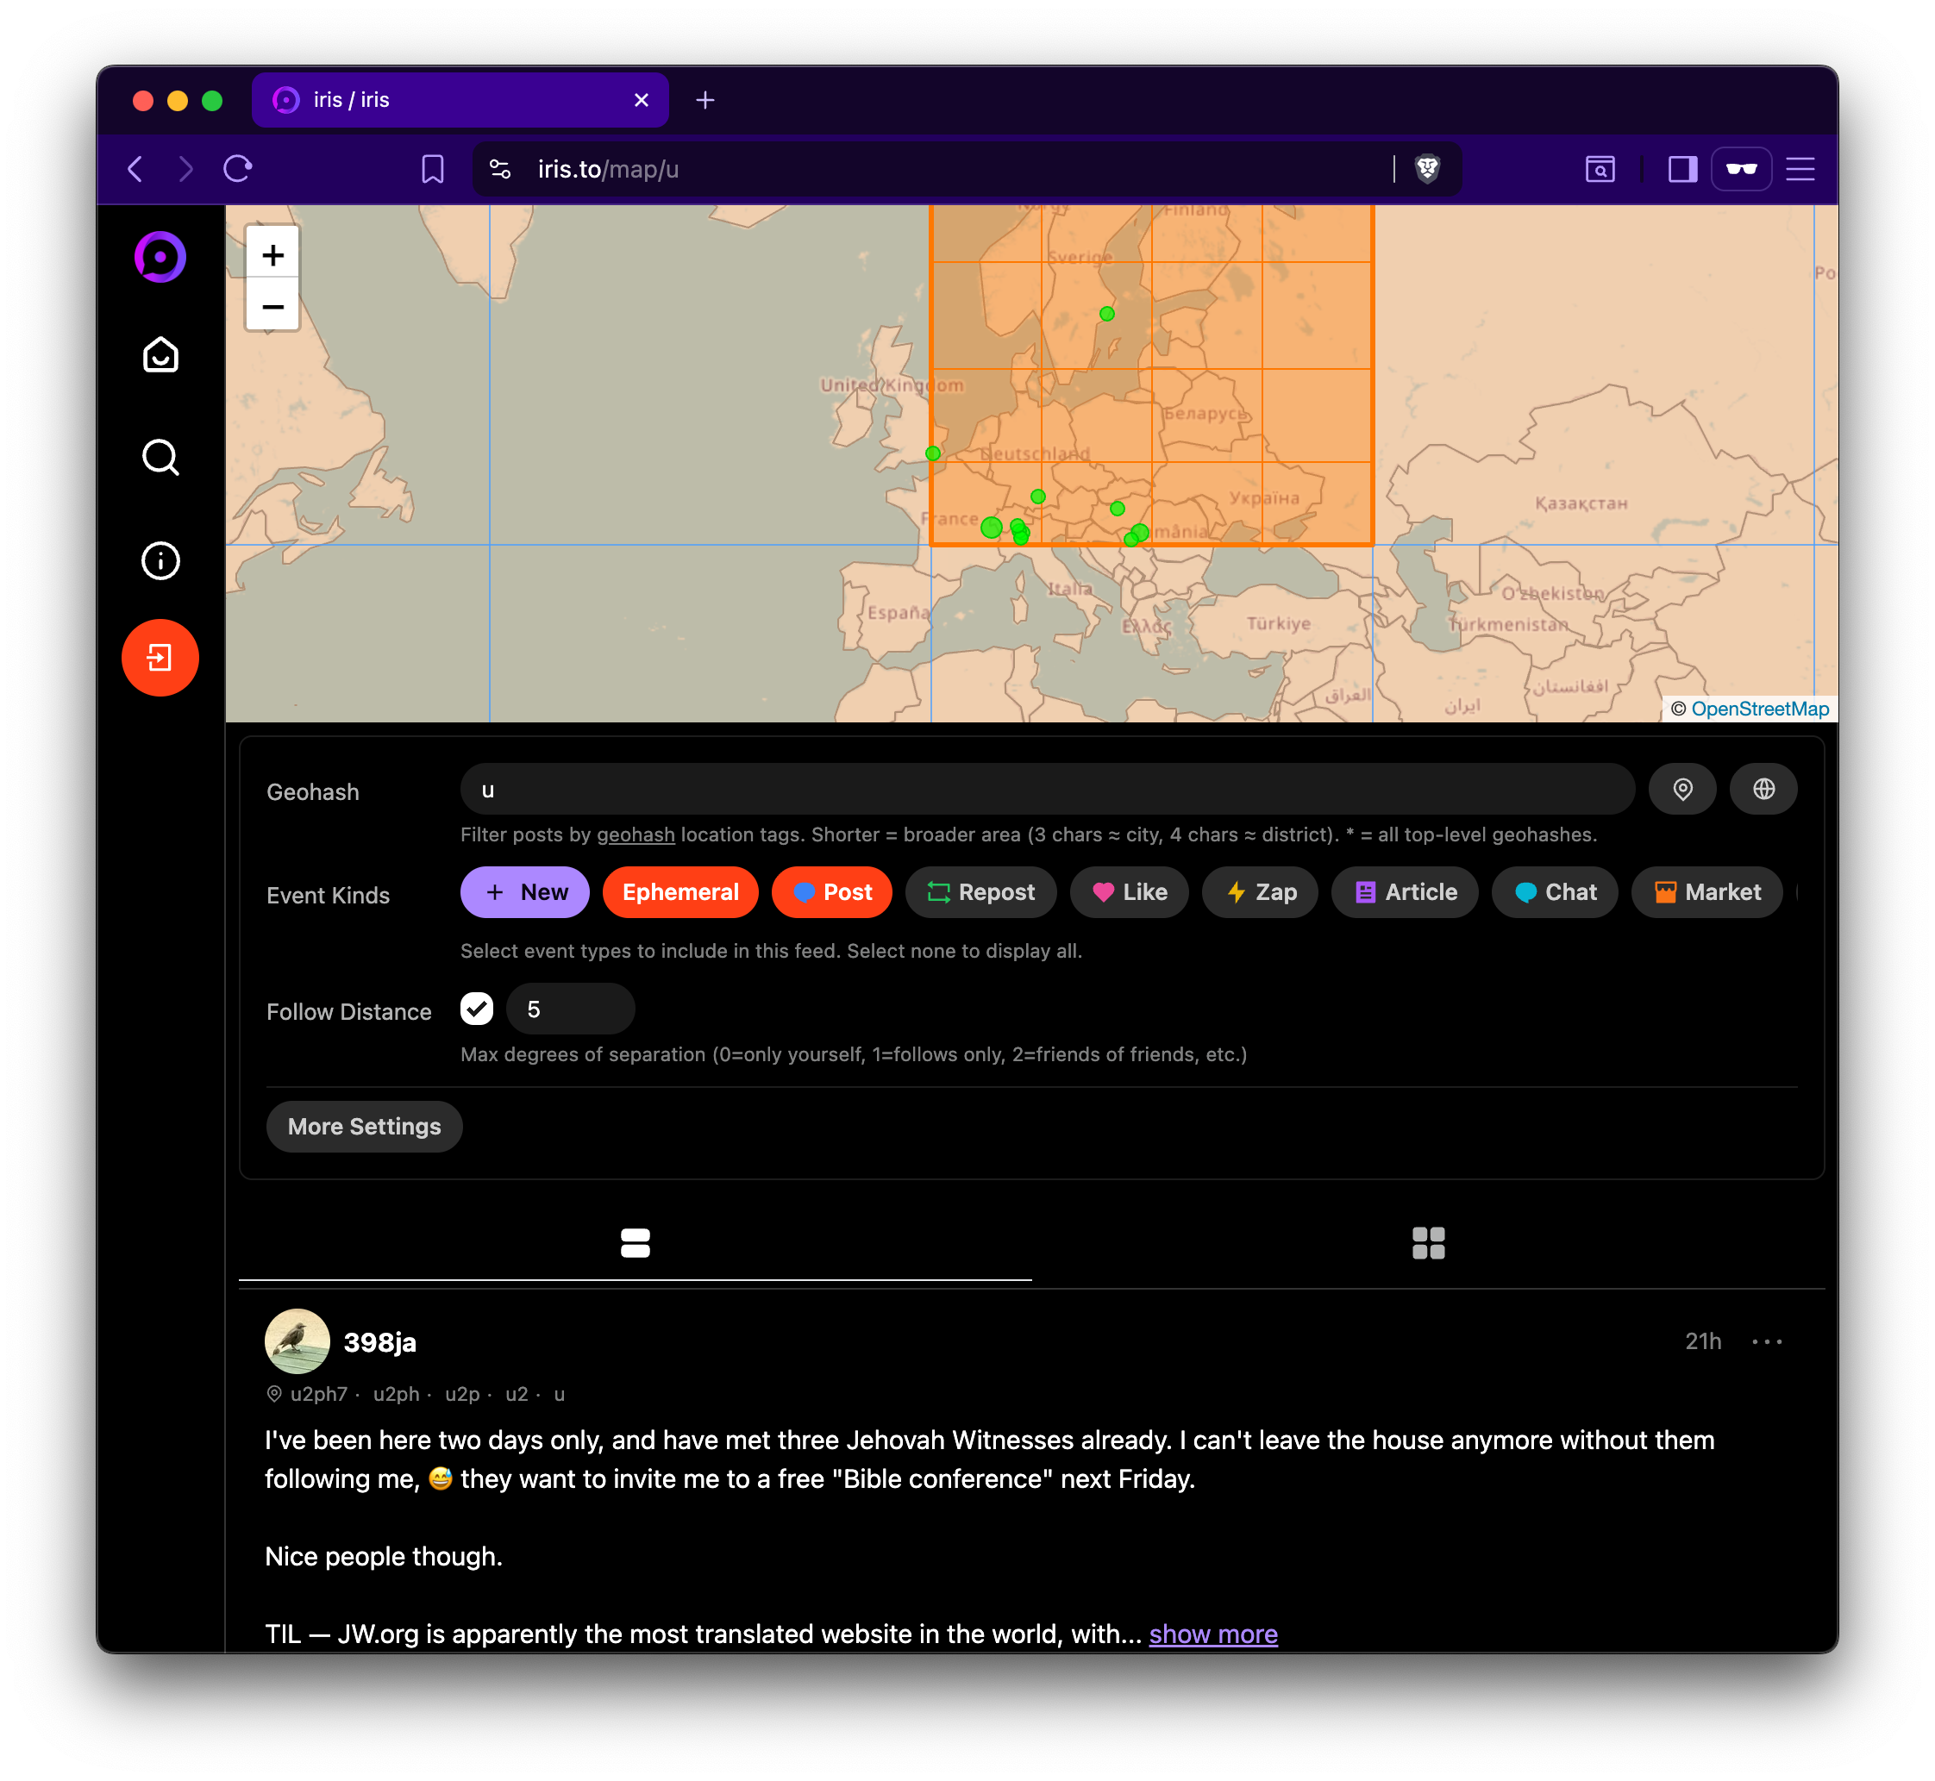The width and height of the screenshot is (1935, 1781).
Task: Open the Brave Shields icon
Action: (x=1427, y=170)
